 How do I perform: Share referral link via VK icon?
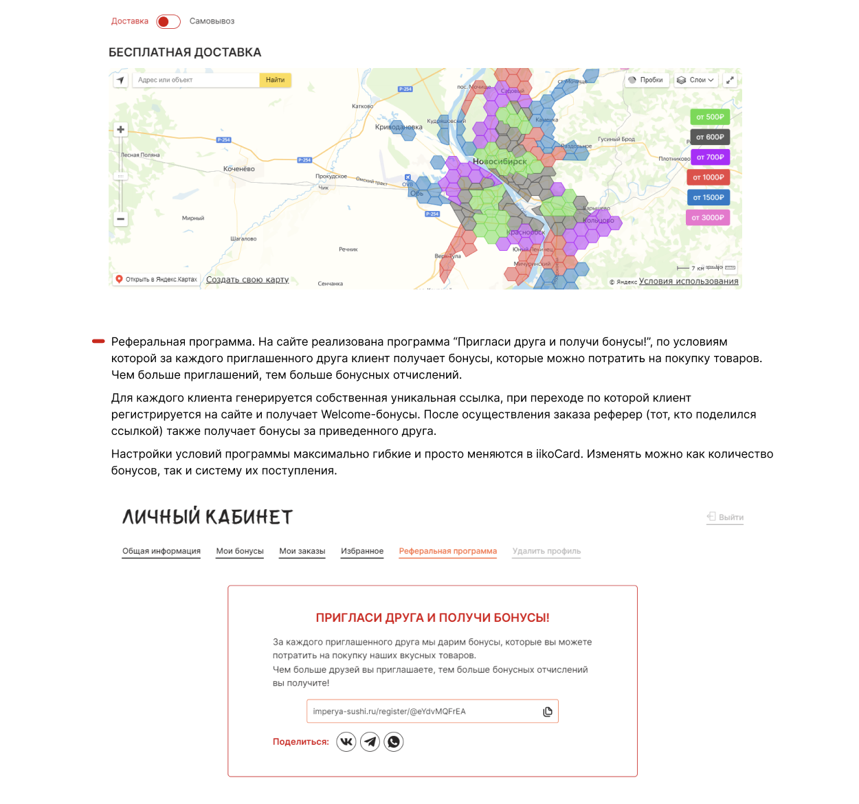pos(346,742)
